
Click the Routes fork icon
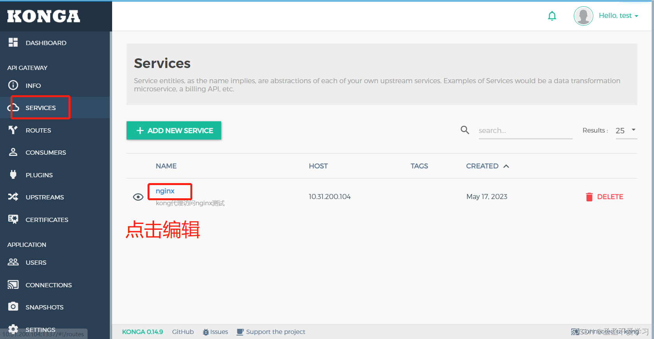[x=13, y=130]
